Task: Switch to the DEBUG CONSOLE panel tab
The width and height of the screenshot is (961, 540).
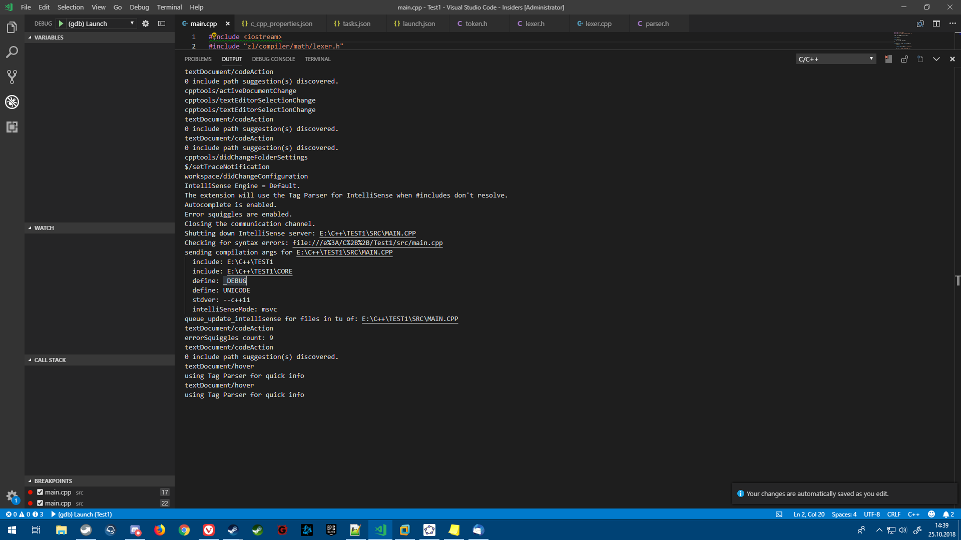Action: 273,58
